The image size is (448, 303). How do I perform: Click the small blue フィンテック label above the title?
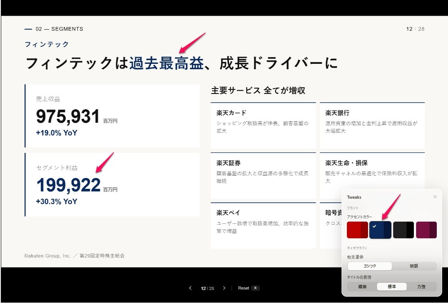click(47, 45)
